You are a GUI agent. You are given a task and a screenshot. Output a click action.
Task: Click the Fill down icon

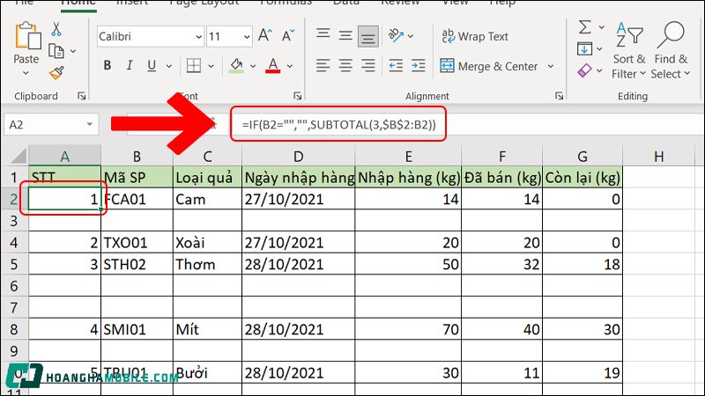coord(584,48)
